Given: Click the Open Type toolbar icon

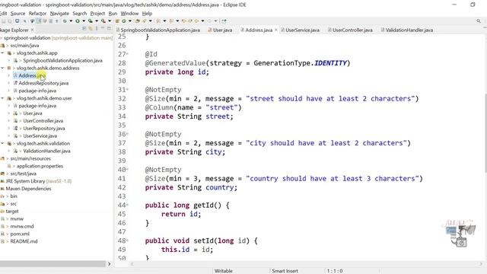Looking at the screenshot, I should tap(137, 21).
